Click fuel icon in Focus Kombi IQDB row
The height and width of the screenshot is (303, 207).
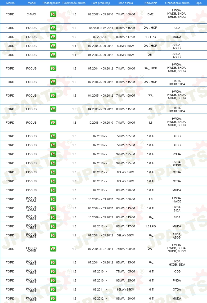pos(53,271)
